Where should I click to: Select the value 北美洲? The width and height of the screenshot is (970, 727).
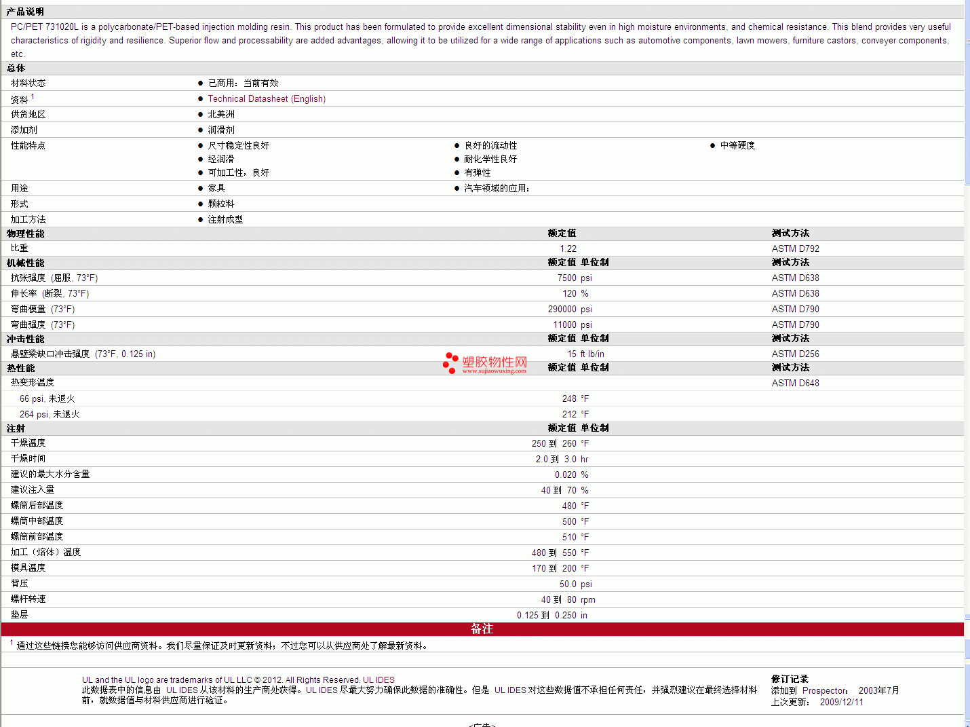click(221, 114)
